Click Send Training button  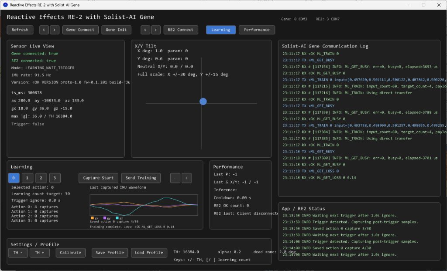[141, 178]
